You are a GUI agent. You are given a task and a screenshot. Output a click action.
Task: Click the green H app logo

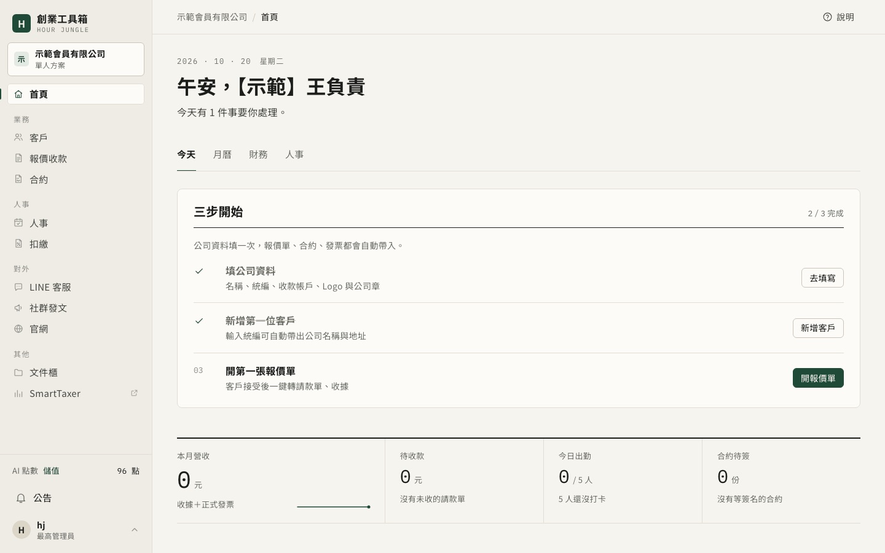point(22,23)
